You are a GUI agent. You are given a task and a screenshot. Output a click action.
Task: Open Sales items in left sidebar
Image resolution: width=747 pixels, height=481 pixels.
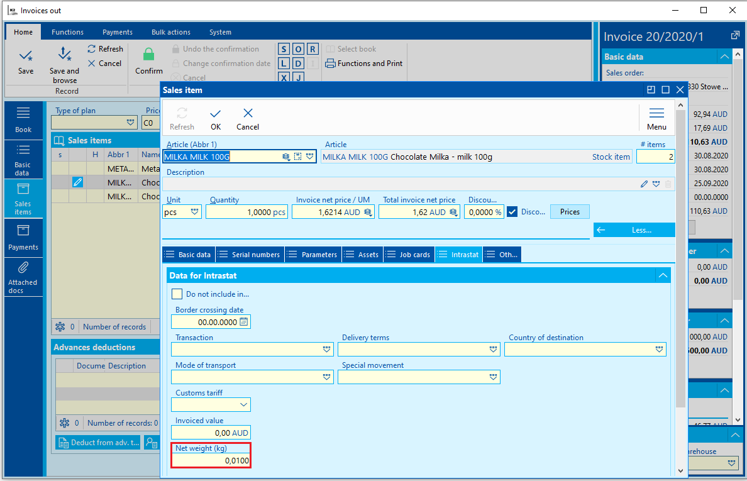pyautogui.click(x=23, y=199)
